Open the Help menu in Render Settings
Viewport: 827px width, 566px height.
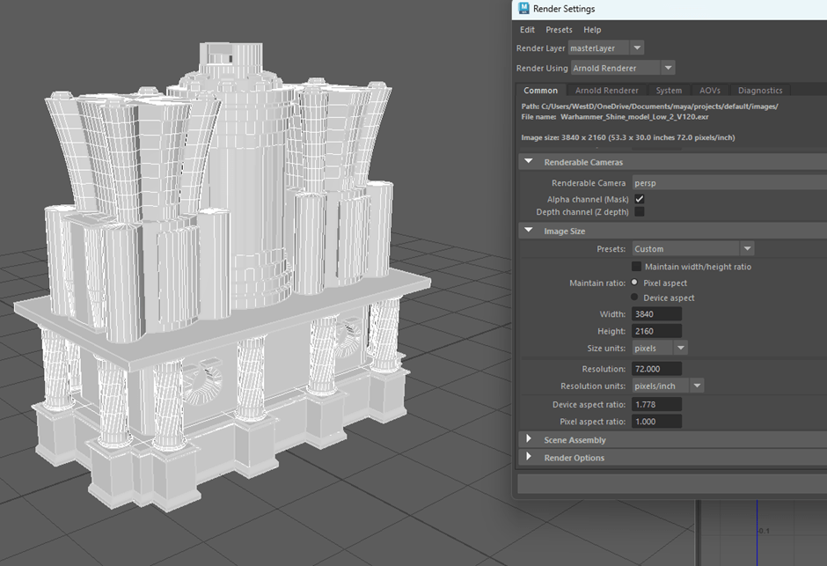(592, 30)
